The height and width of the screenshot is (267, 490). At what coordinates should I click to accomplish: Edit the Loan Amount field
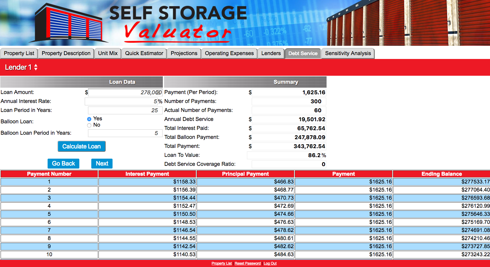(125, 92)
